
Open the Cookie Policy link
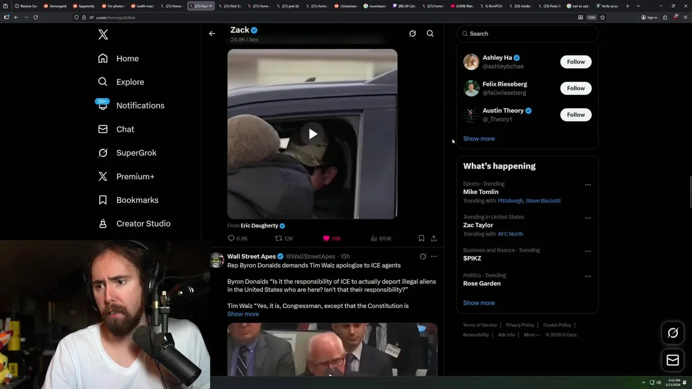click(557, 325)
